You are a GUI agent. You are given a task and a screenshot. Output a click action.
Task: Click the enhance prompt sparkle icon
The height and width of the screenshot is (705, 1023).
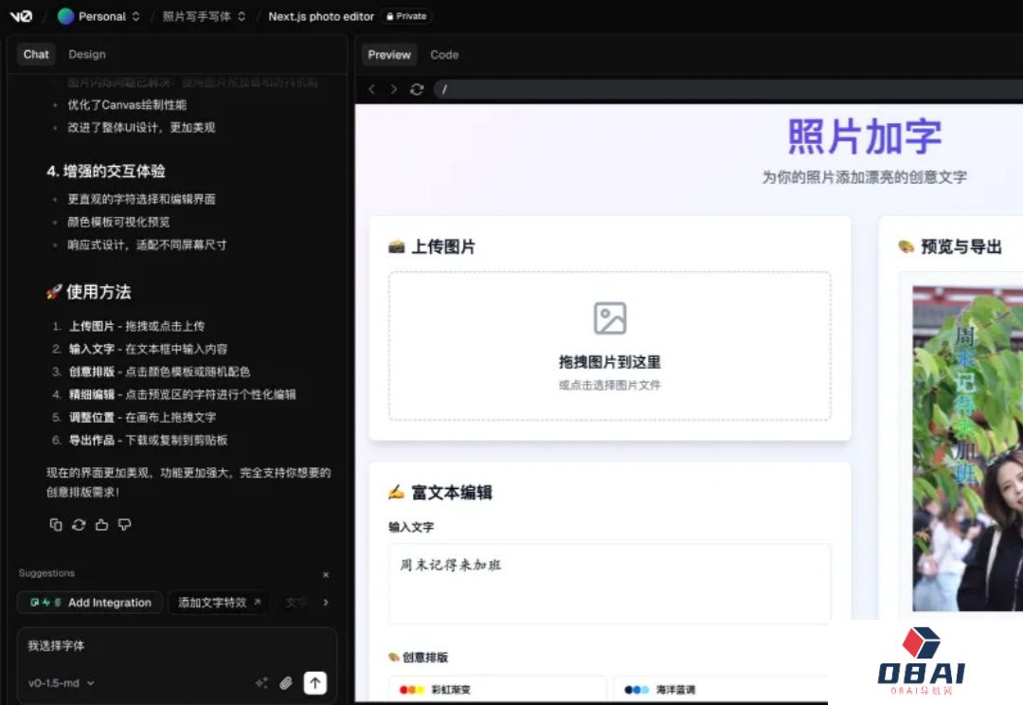pos(261,683)
